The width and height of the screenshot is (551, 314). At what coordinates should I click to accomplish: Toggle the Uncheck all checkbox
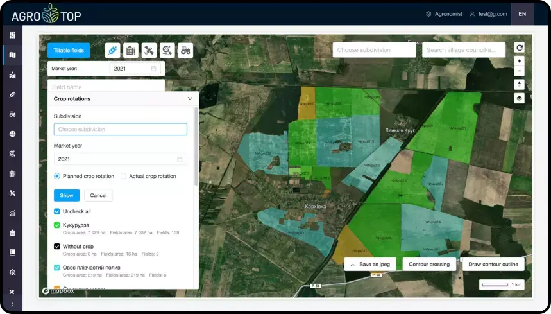click(x=57, y=211)
